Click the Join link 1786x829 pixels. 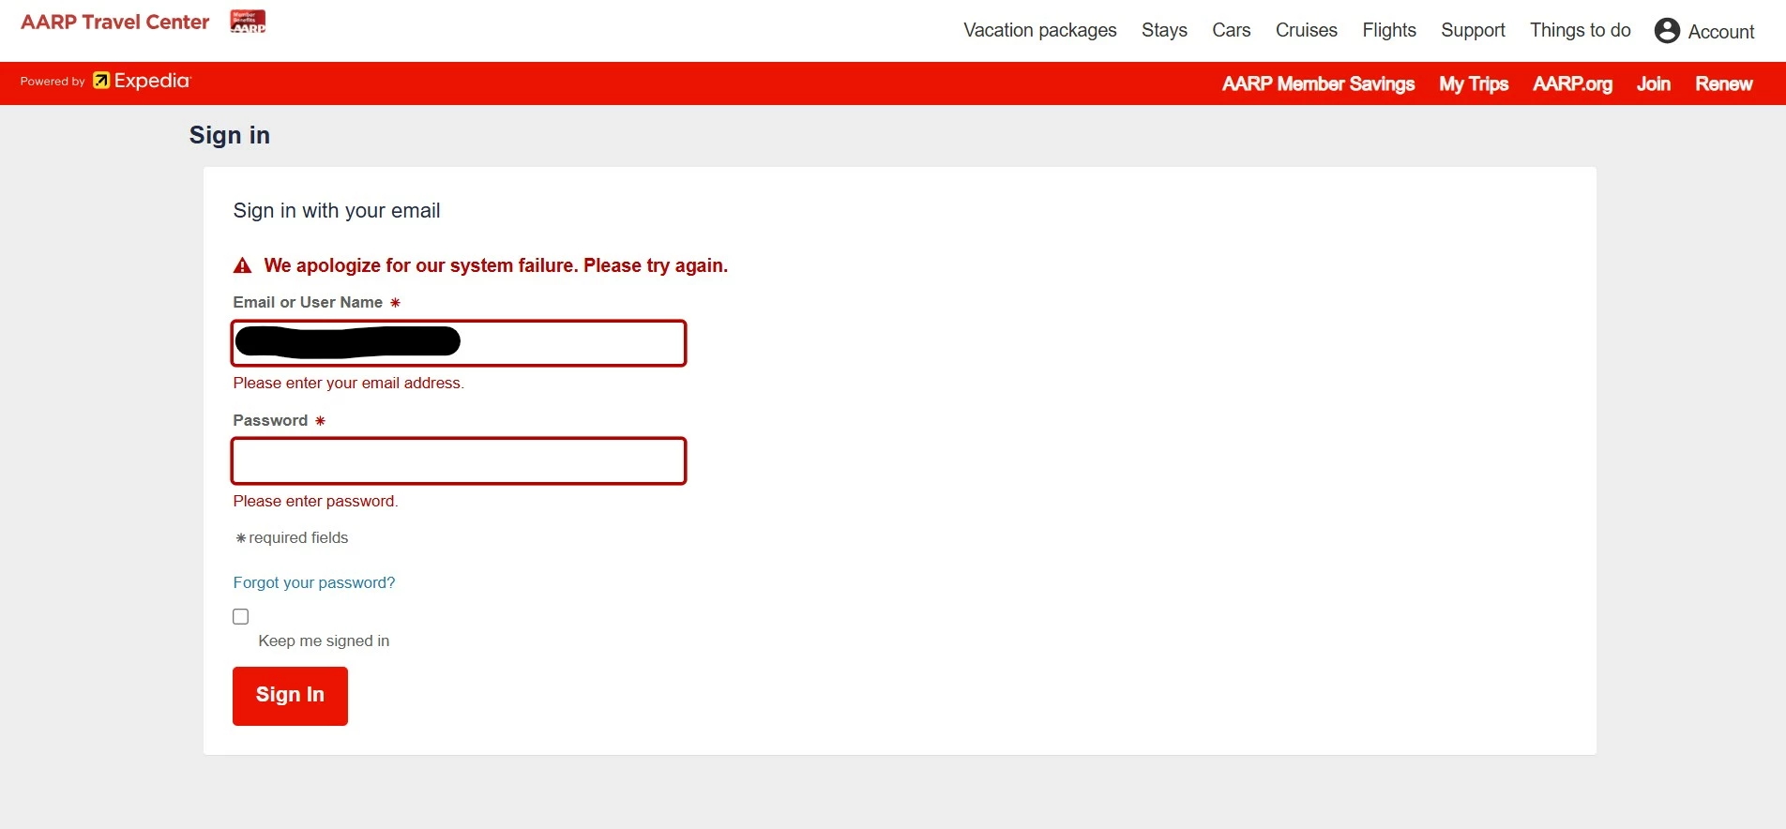tap(1654, 83)
